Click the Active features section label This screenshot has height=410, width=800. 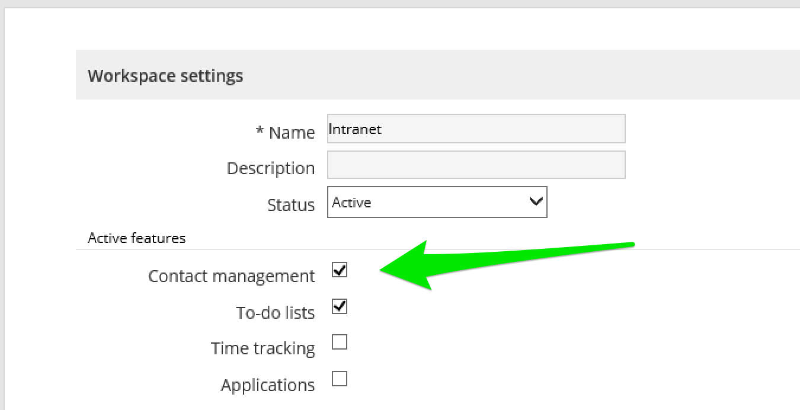pyautogui.click(x=137, y=238)
